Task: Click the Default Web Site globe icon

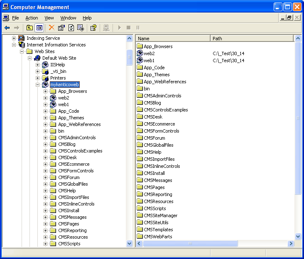Action: coord(37,58)
